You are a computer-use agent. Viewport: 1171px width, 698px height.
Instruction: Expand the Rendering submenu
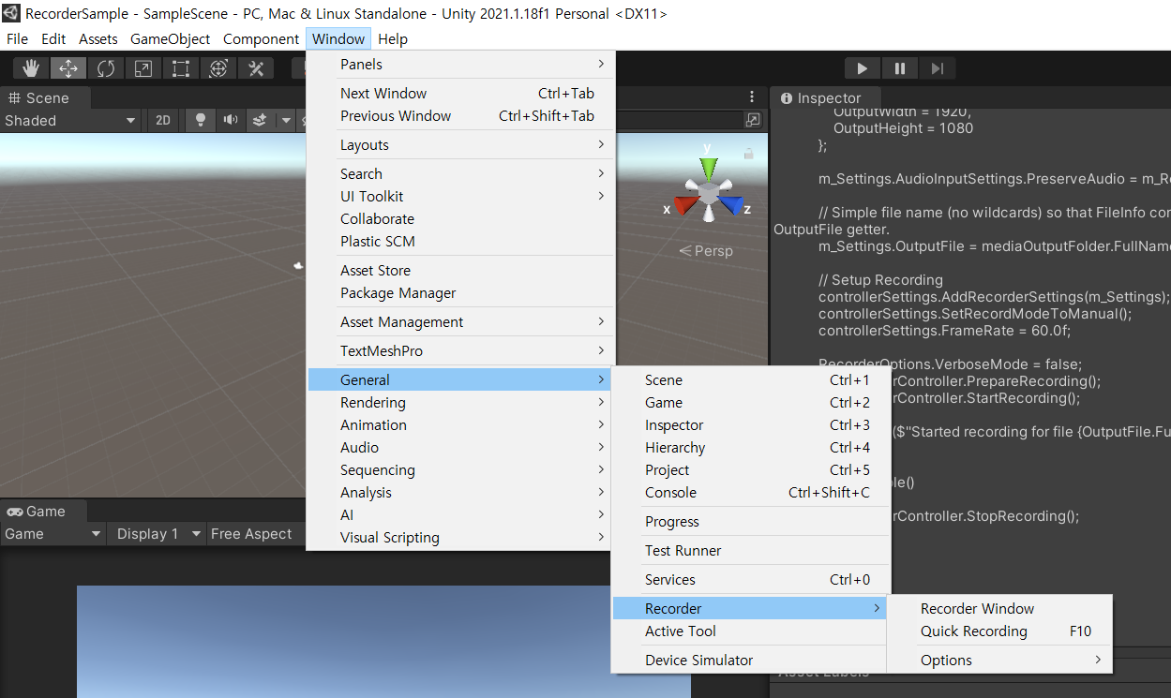pos(460,402)
